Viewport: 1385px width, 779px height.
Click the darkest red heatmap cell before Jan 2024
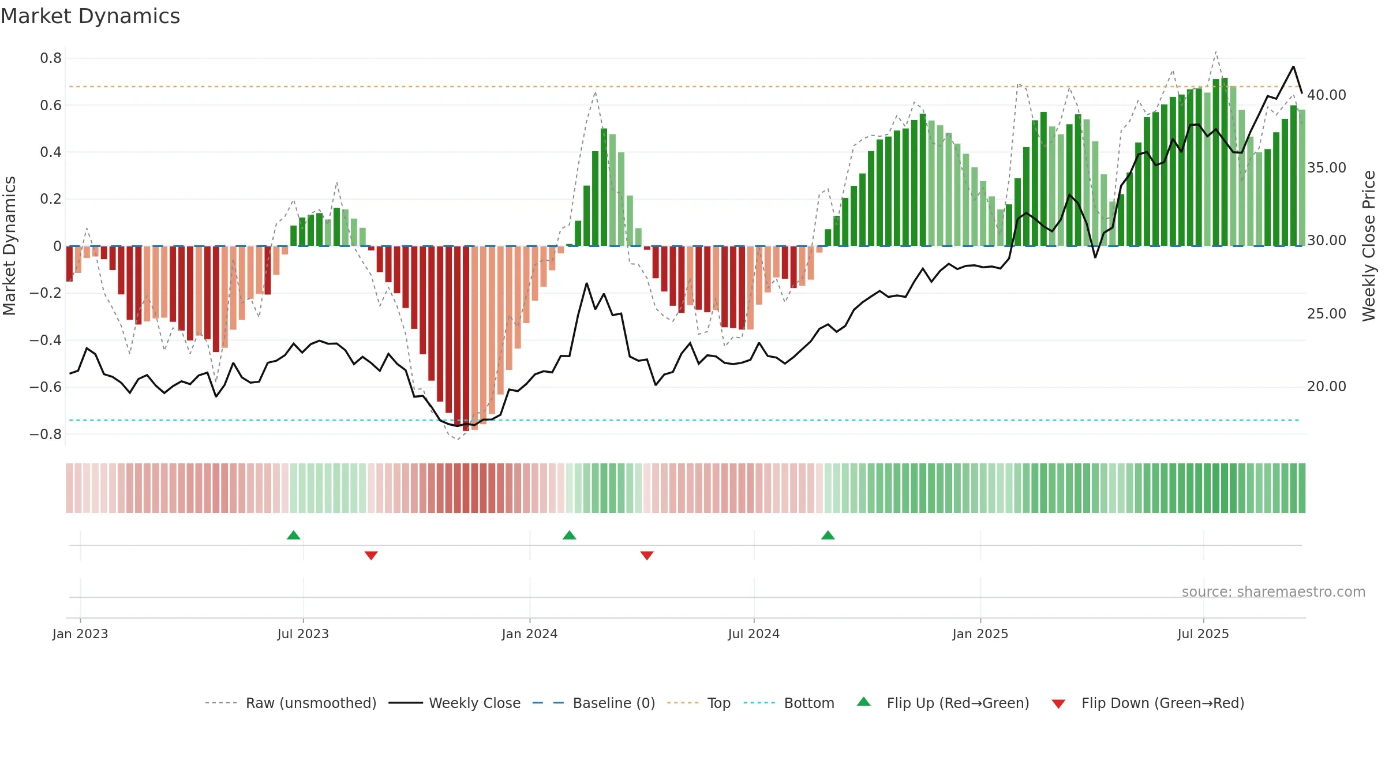(466, 488)
